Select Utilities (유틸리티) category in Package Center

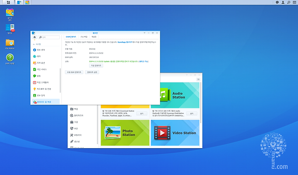click(83, 135)
